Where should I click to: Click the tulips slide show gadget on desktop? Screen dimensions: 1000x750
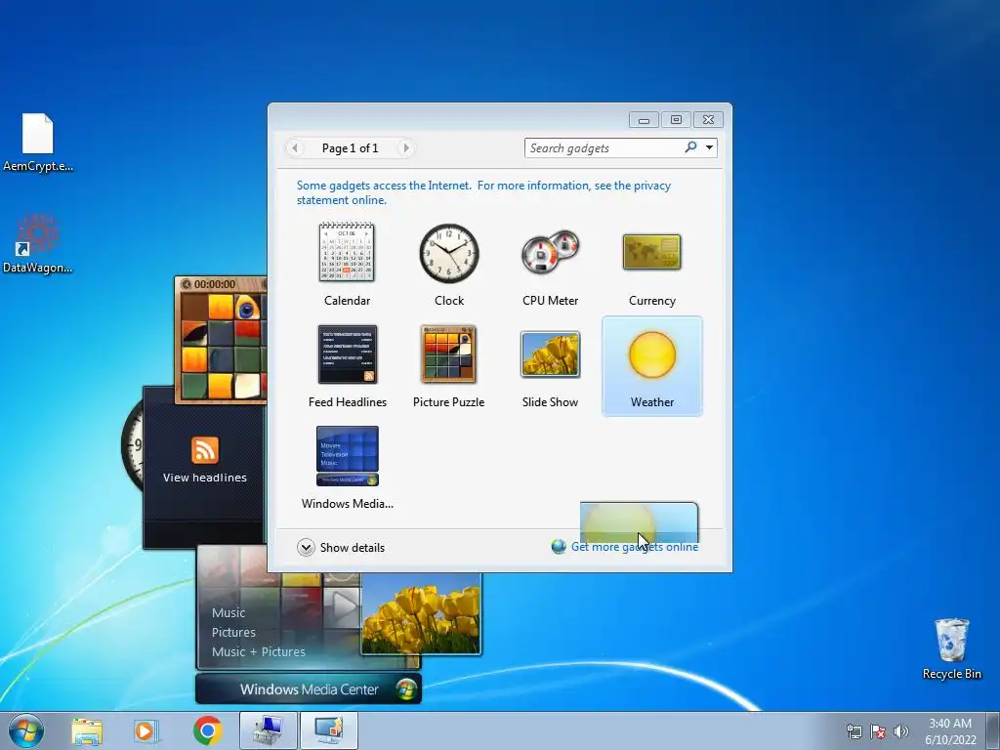click(421, 613)
